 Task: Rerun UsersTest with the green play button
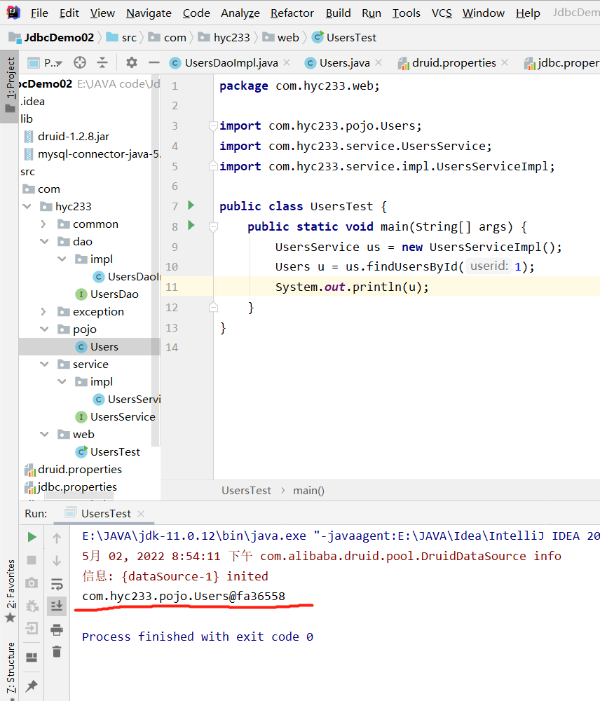tap(32, 537)
